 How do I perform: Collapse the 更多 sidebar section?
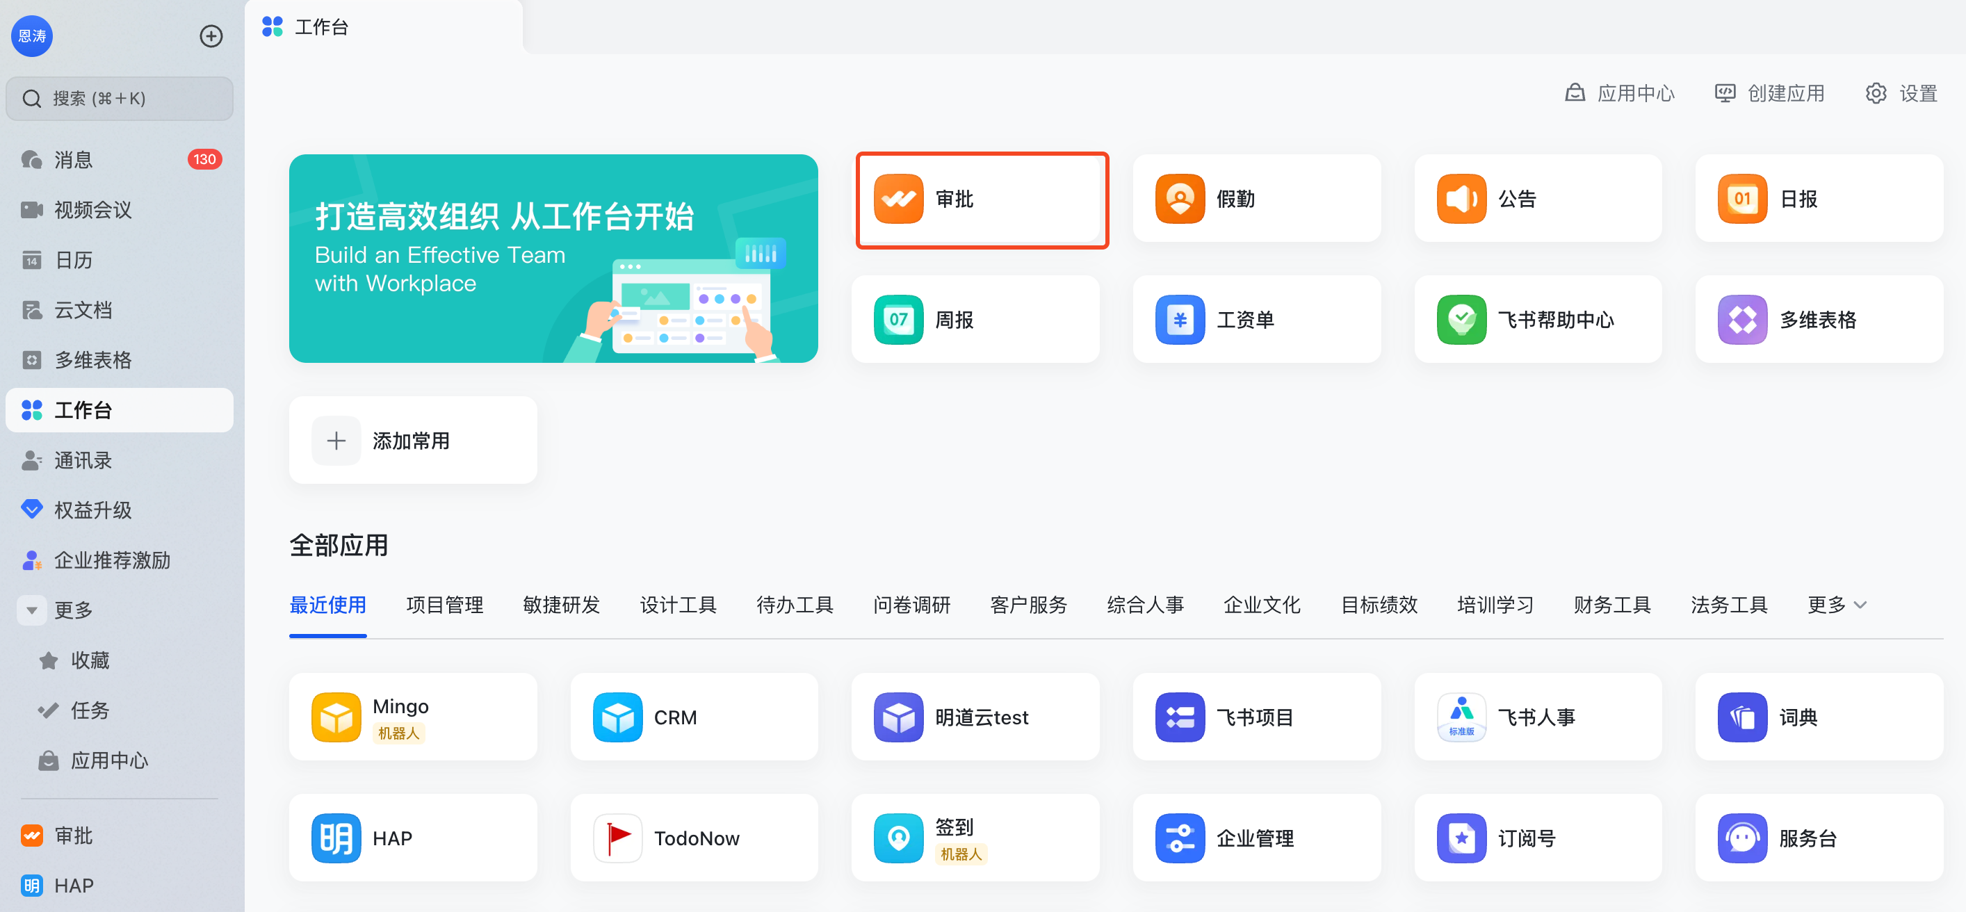pyautogui.click(x=32, y=610)
